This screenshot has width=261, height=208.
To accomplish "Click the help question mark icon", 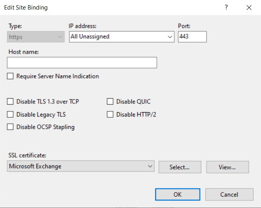I will point(226,7).
